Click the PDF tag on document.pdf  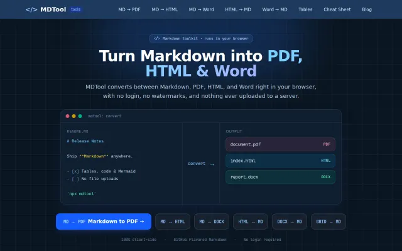[327, 144]
